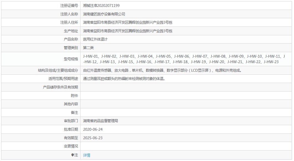
Task: Open the 详情 link
Action: point(87,155)
